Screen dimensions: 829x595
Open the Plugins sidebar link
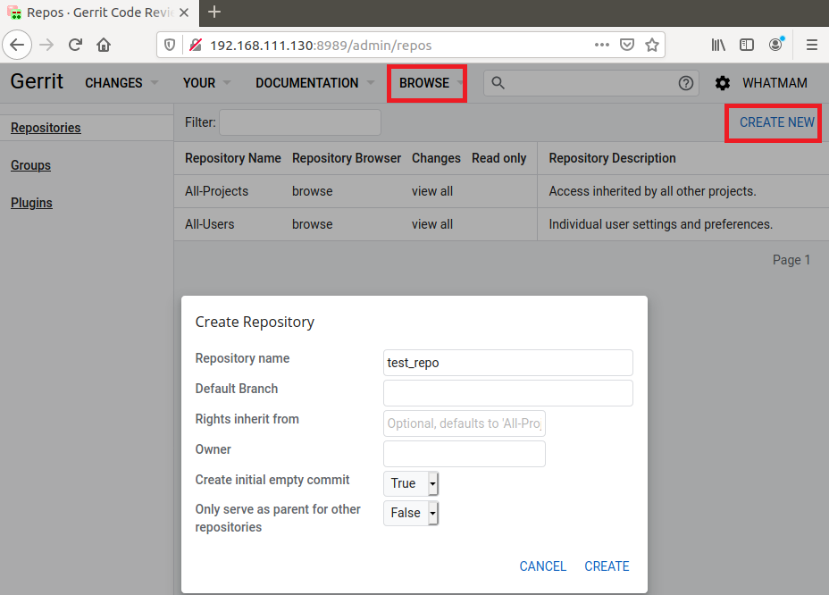31,203
